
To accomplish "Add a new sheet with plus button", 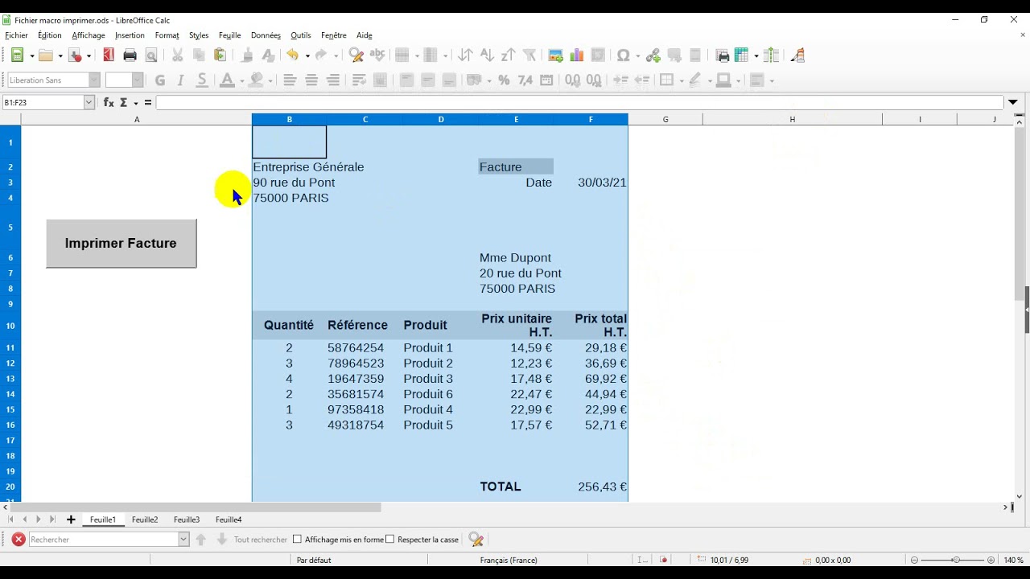I will 71,519.
